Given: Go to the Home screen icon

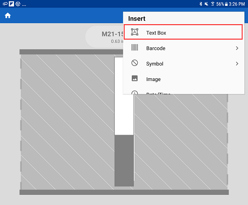Looking at the screenshot, I should pyautogui.click(x=8, y=16).
